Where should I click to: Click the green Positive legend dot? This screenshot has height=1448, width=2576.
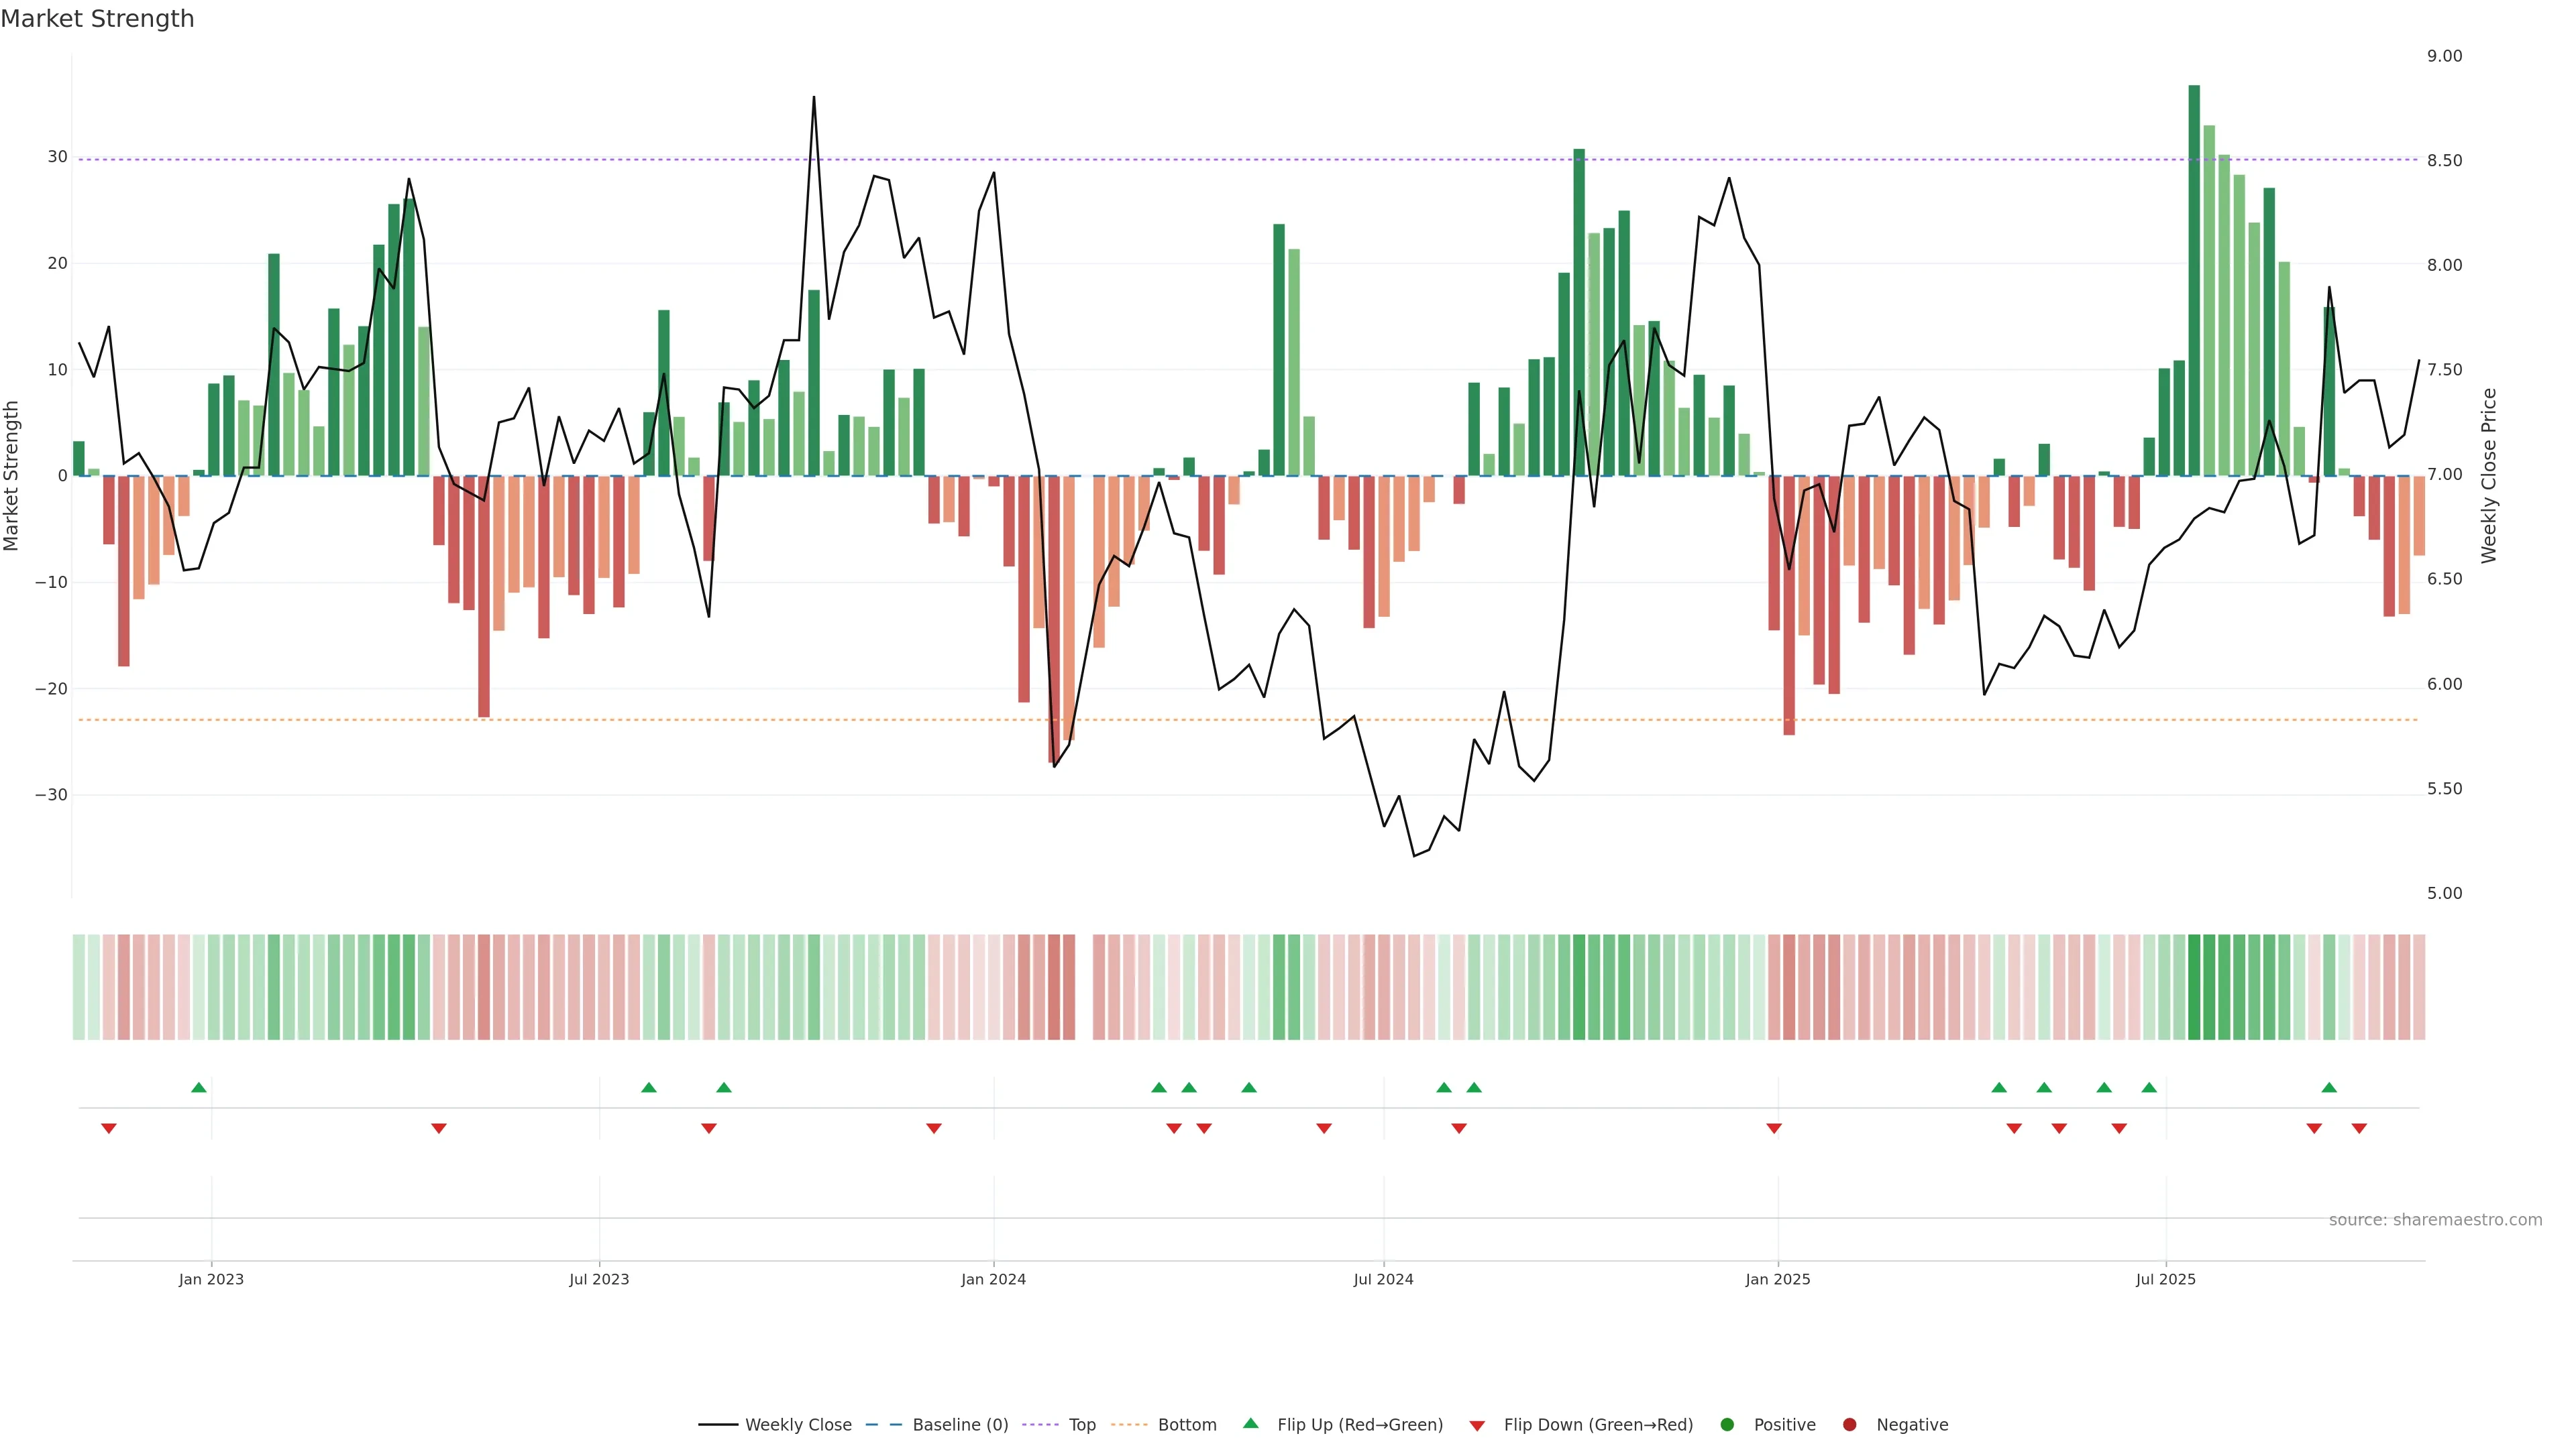tap(1727, 1424)
